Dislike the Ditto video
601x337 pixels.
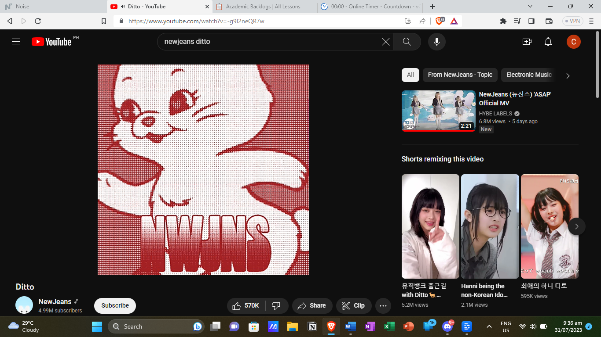tap(276, 306)
